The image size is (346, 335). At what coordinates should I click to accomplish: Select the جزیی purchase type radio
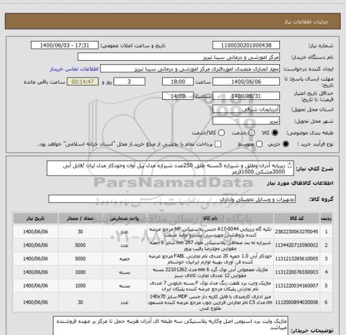(x=286, y=144)
